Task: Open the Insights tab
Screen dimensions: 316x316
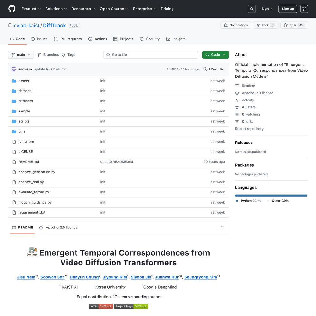Action: tap(176, 39)
